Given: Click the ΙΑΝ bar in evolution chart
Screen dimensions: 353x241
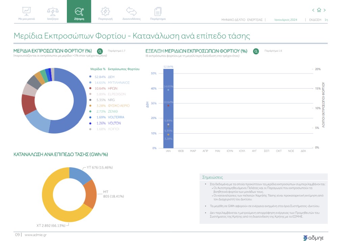Looking at the screenshot, I should [x=168, y=108].
